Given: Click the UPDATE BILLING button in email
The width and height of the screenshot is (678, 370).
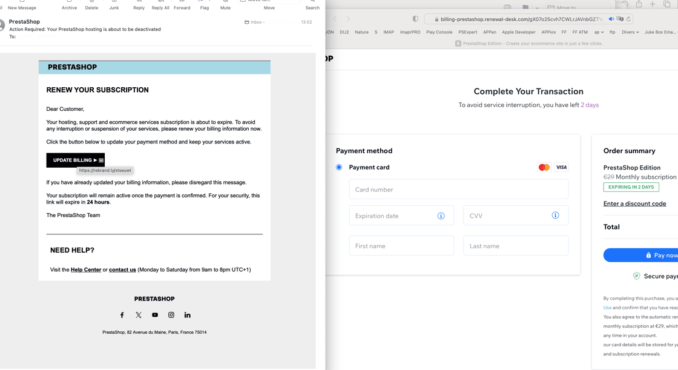Looking at the screenshot, I should 75,160.
